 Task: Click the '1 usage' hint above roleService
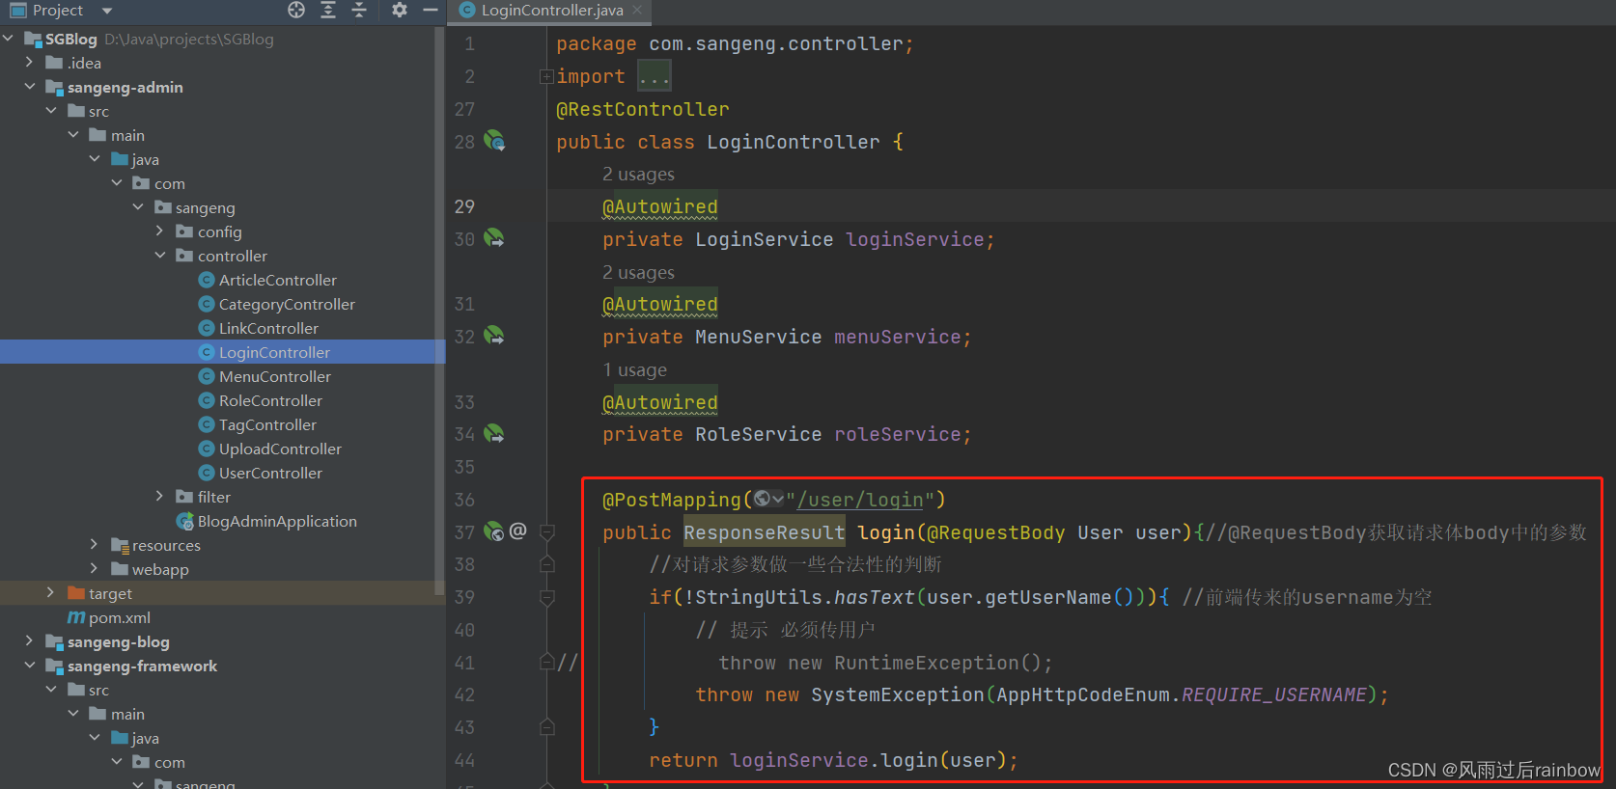point(634,370)
